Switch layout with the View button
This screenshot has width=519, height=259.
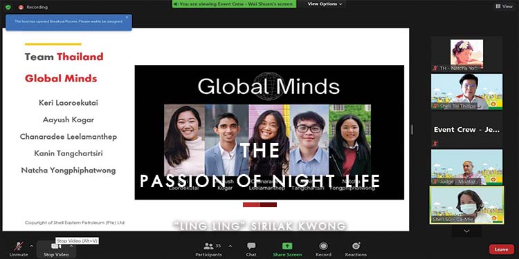point(504,6)
